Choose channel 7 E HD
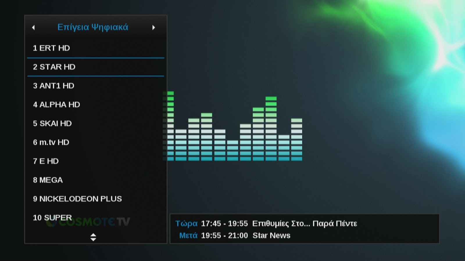The image size is (465, 261). 96,161
